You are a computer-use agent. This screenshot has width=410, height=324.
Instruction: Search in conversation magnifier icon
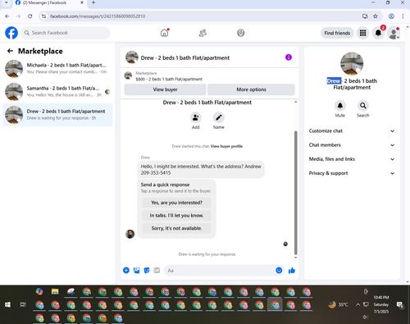[x=362, y=106]
